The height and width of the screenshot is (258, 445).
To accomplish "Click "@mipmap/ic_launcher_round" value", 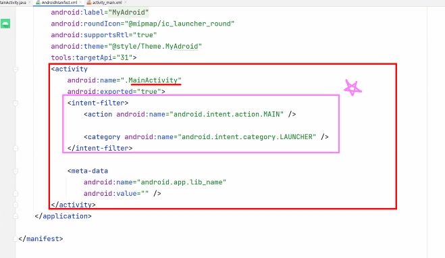I will point(180,24).
